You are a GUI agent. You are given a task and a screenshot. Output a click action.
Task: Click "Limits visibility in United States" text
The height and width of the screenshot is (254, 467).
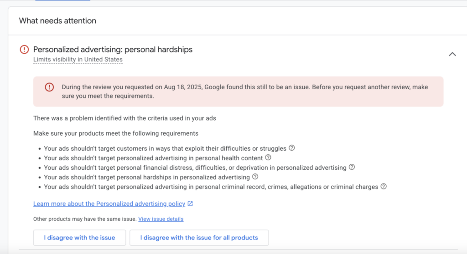pyautogui.click(x=78, y=60)
